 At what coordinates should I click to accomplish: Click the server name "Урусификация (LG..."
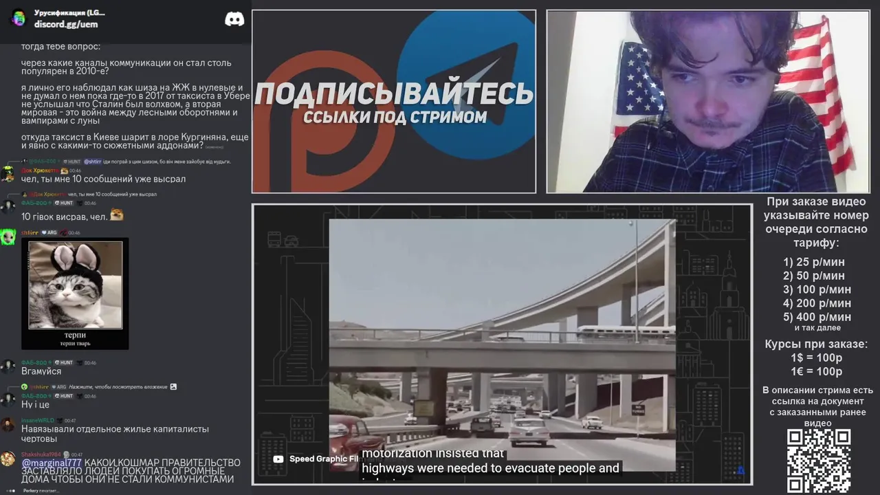coord(69,13)
